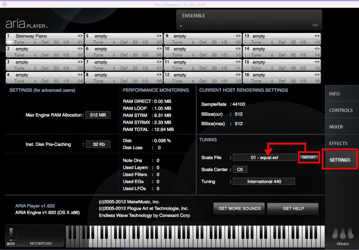Click the Ensemble preset arrows
359x250 pixels.
pyautogui.click(x=316, y=25)
